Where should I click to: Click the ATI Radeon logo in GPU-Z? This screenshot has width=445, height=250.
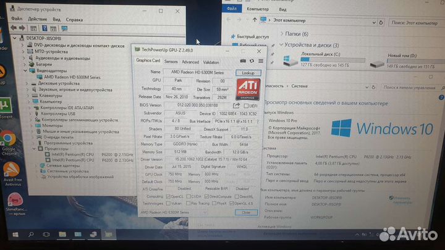[248, 90]
